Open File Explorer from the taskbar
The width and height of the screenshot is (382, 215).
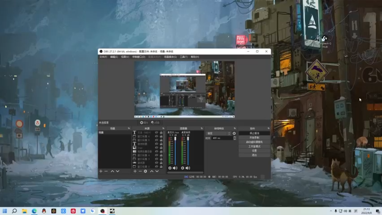(x=24, y=211)
